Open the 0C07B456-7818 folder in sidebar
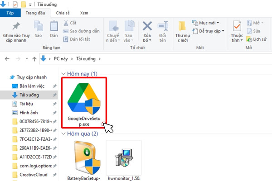 (33, 121)
